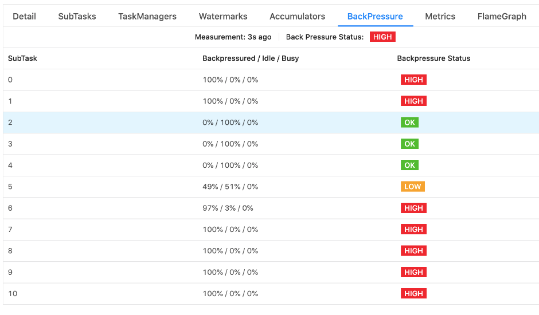Click subtask number 10 in the table
Screen dimensions: 539x315
tap(13, 294)
